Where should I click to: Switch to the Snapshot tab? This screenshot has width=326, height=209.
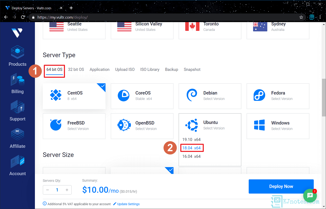click(x=192, y=69)
